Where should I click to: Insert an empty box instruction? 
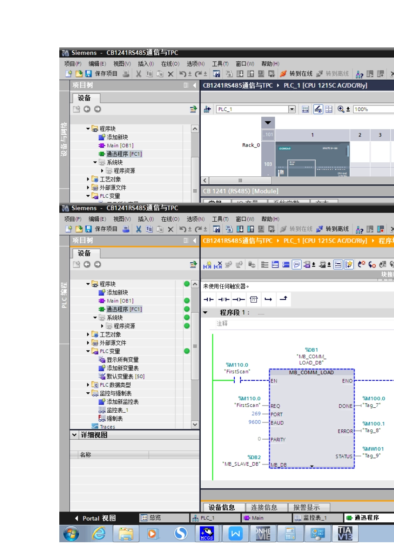pos(254,299)
